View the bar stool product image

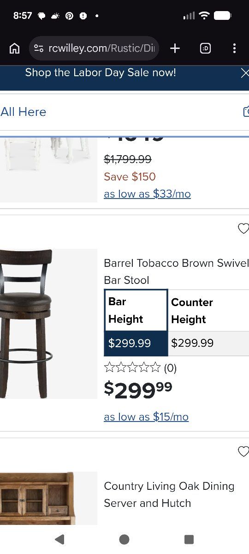click(x=48, y=324)
